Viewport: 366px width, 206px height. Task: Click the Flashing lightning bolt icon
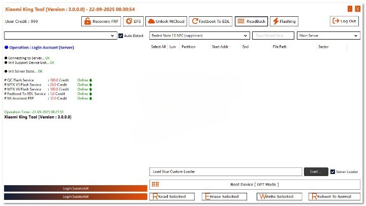click(275, 21)
